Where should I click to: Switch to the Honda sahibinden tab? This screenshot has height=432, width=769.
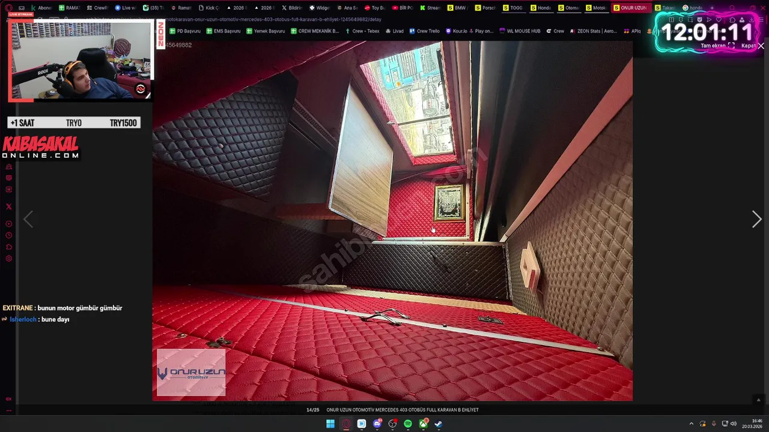pyautogui.click(x=540, y=8)
